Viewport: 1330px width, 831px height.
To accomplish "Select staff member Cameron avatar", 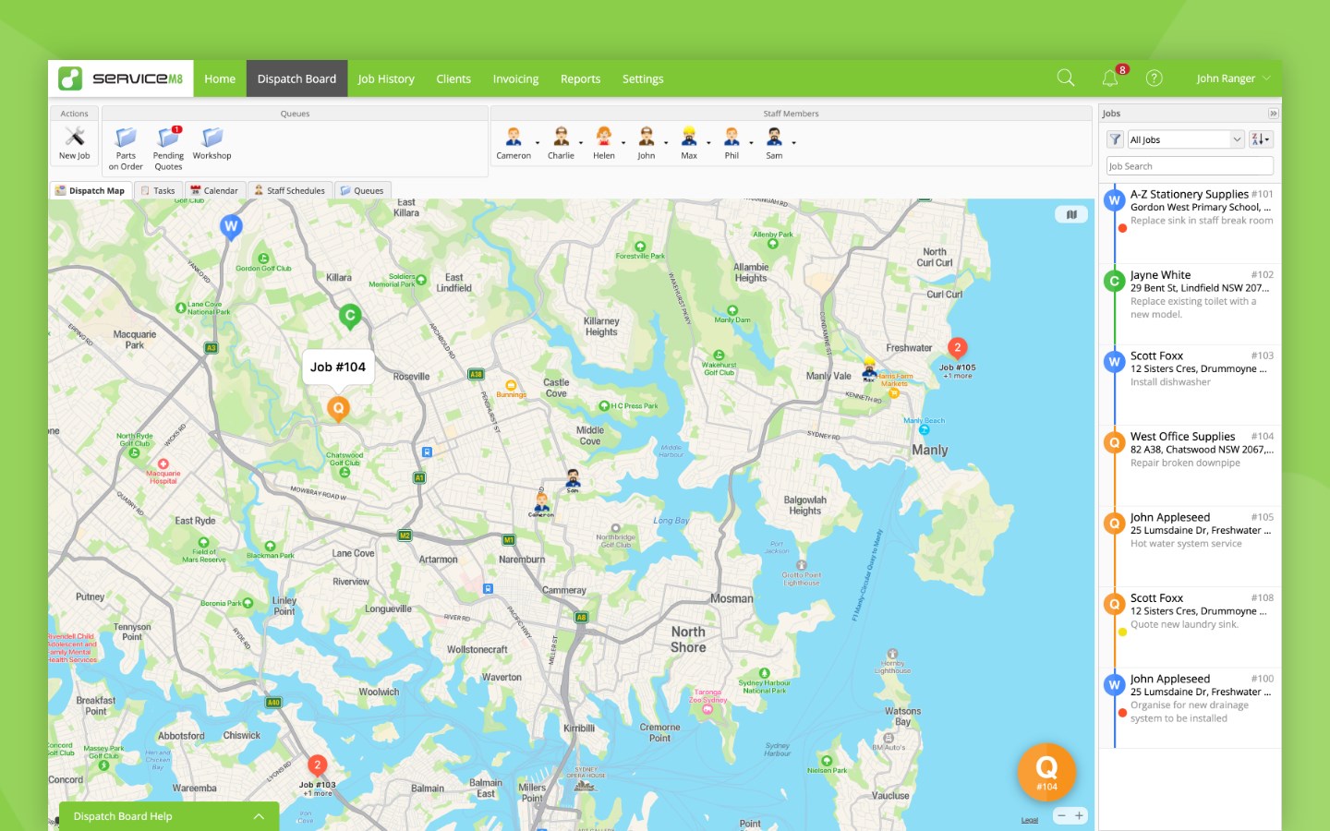I will (x=514, y=137).
